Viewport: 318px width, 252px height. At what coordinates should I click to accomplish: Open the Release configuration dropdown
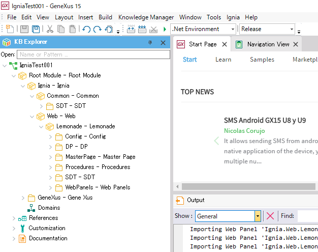pyautogui.click(x=292, y=29)
